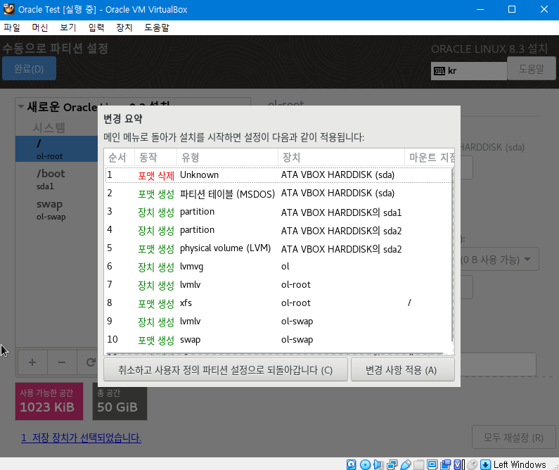Click the 동작 column header
The width and height of the screenshot is (559, 470).
(156, 158)
